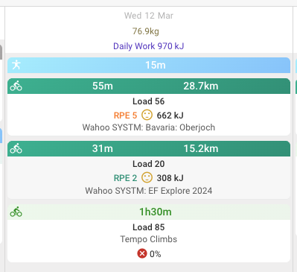
Task: Open the 15m activity bar
Action: [x=149, y=65]
